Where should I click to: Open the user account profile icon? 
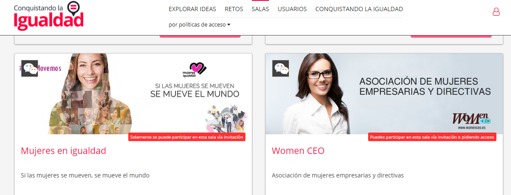point(496,12)
